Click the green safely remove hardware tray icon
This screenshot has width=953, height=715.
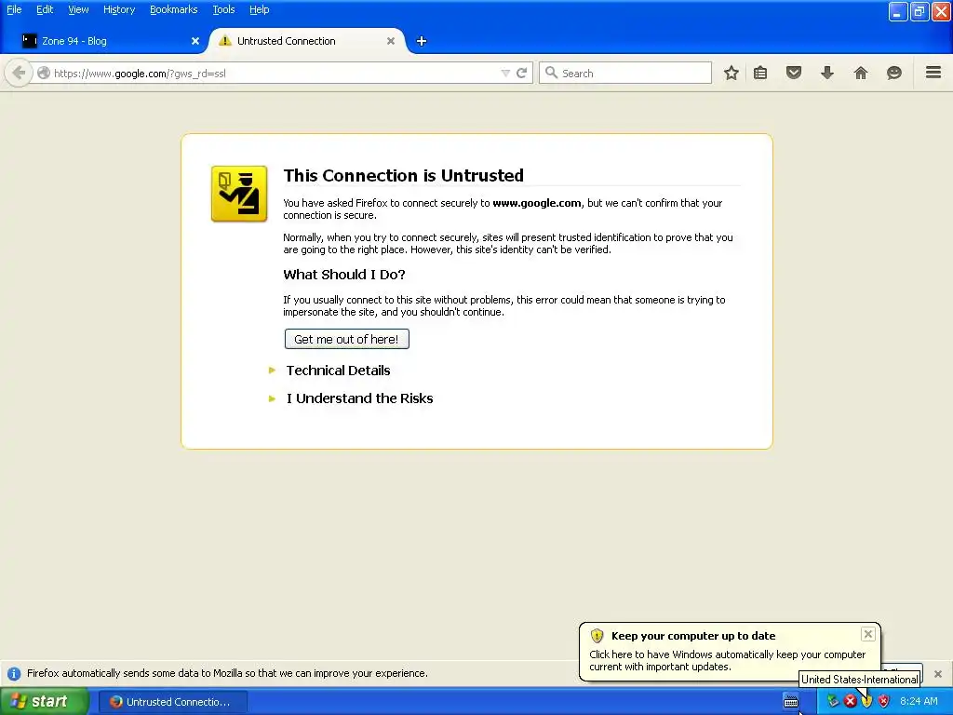(x=833, y=702)
